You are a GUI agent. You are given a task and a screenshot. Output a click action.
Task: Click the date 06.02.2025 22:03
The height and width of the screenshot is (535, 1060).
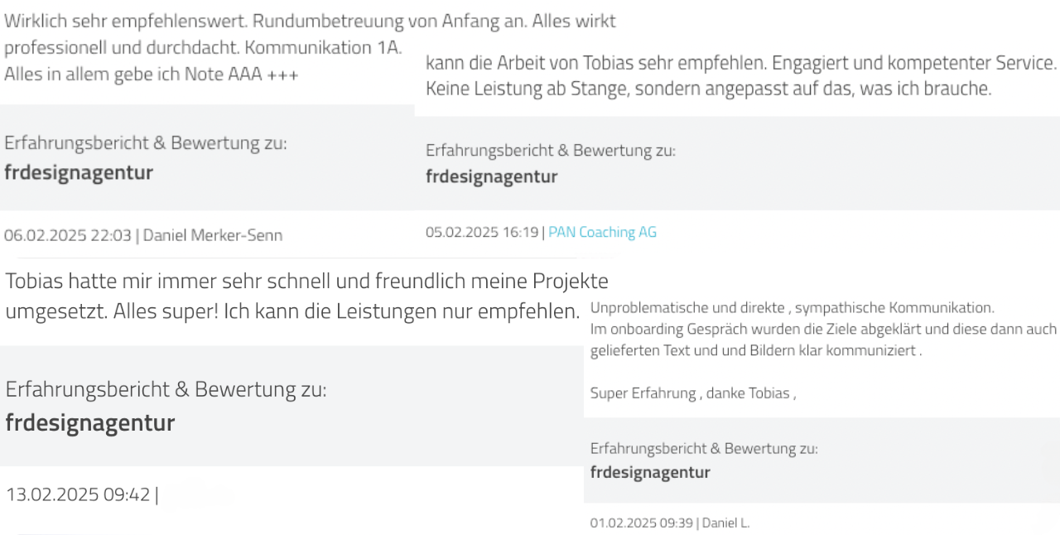tap(68, 235)
